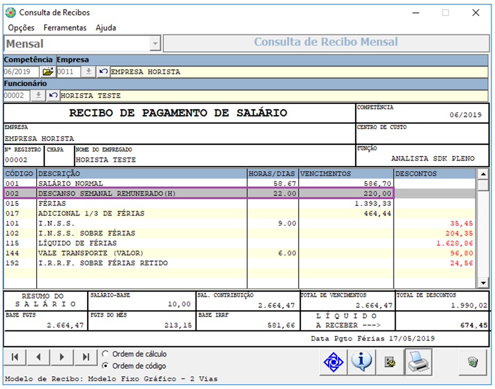Image resolution: width=495 pixels, height=389 pixels.
Task: Click the Funcionário code 00002 field
Action: coord(16,96)
